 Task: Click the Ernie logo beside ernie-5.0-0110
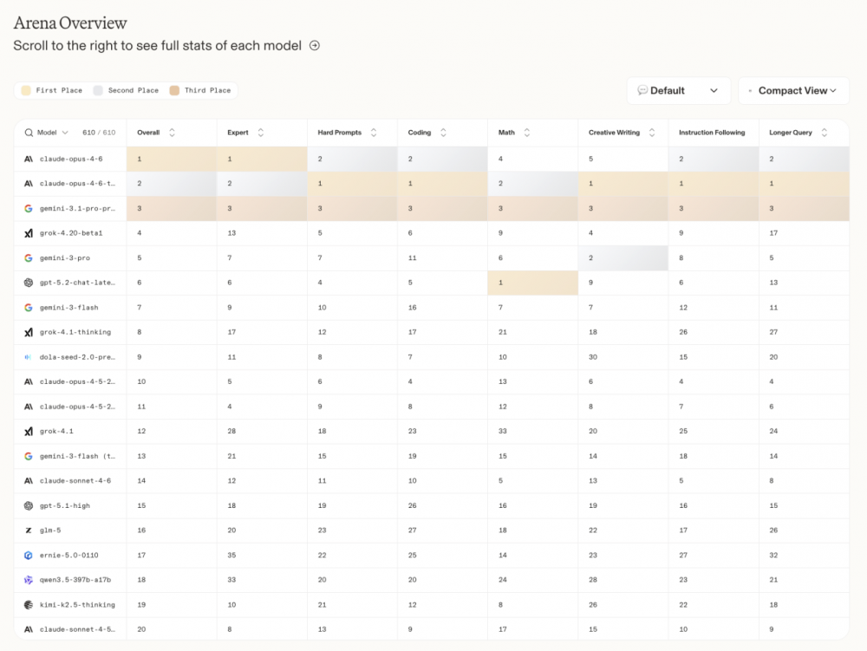[29, 555]
